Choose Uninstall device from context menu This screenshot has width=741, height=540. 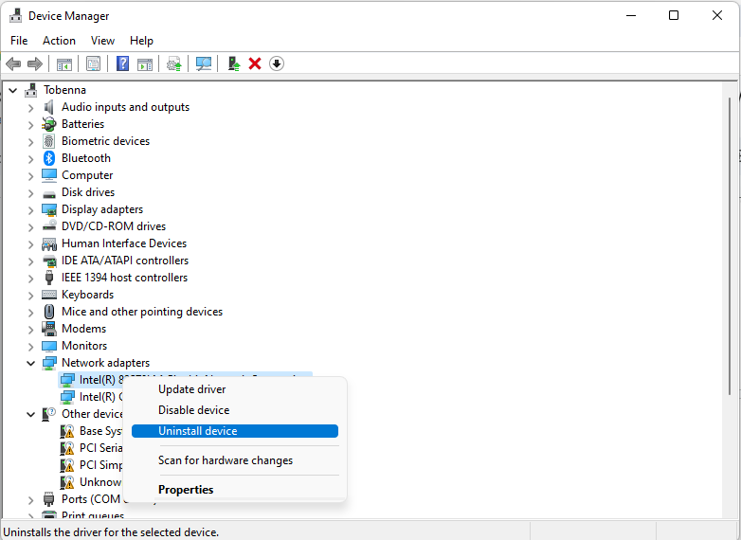coord(197,431)
